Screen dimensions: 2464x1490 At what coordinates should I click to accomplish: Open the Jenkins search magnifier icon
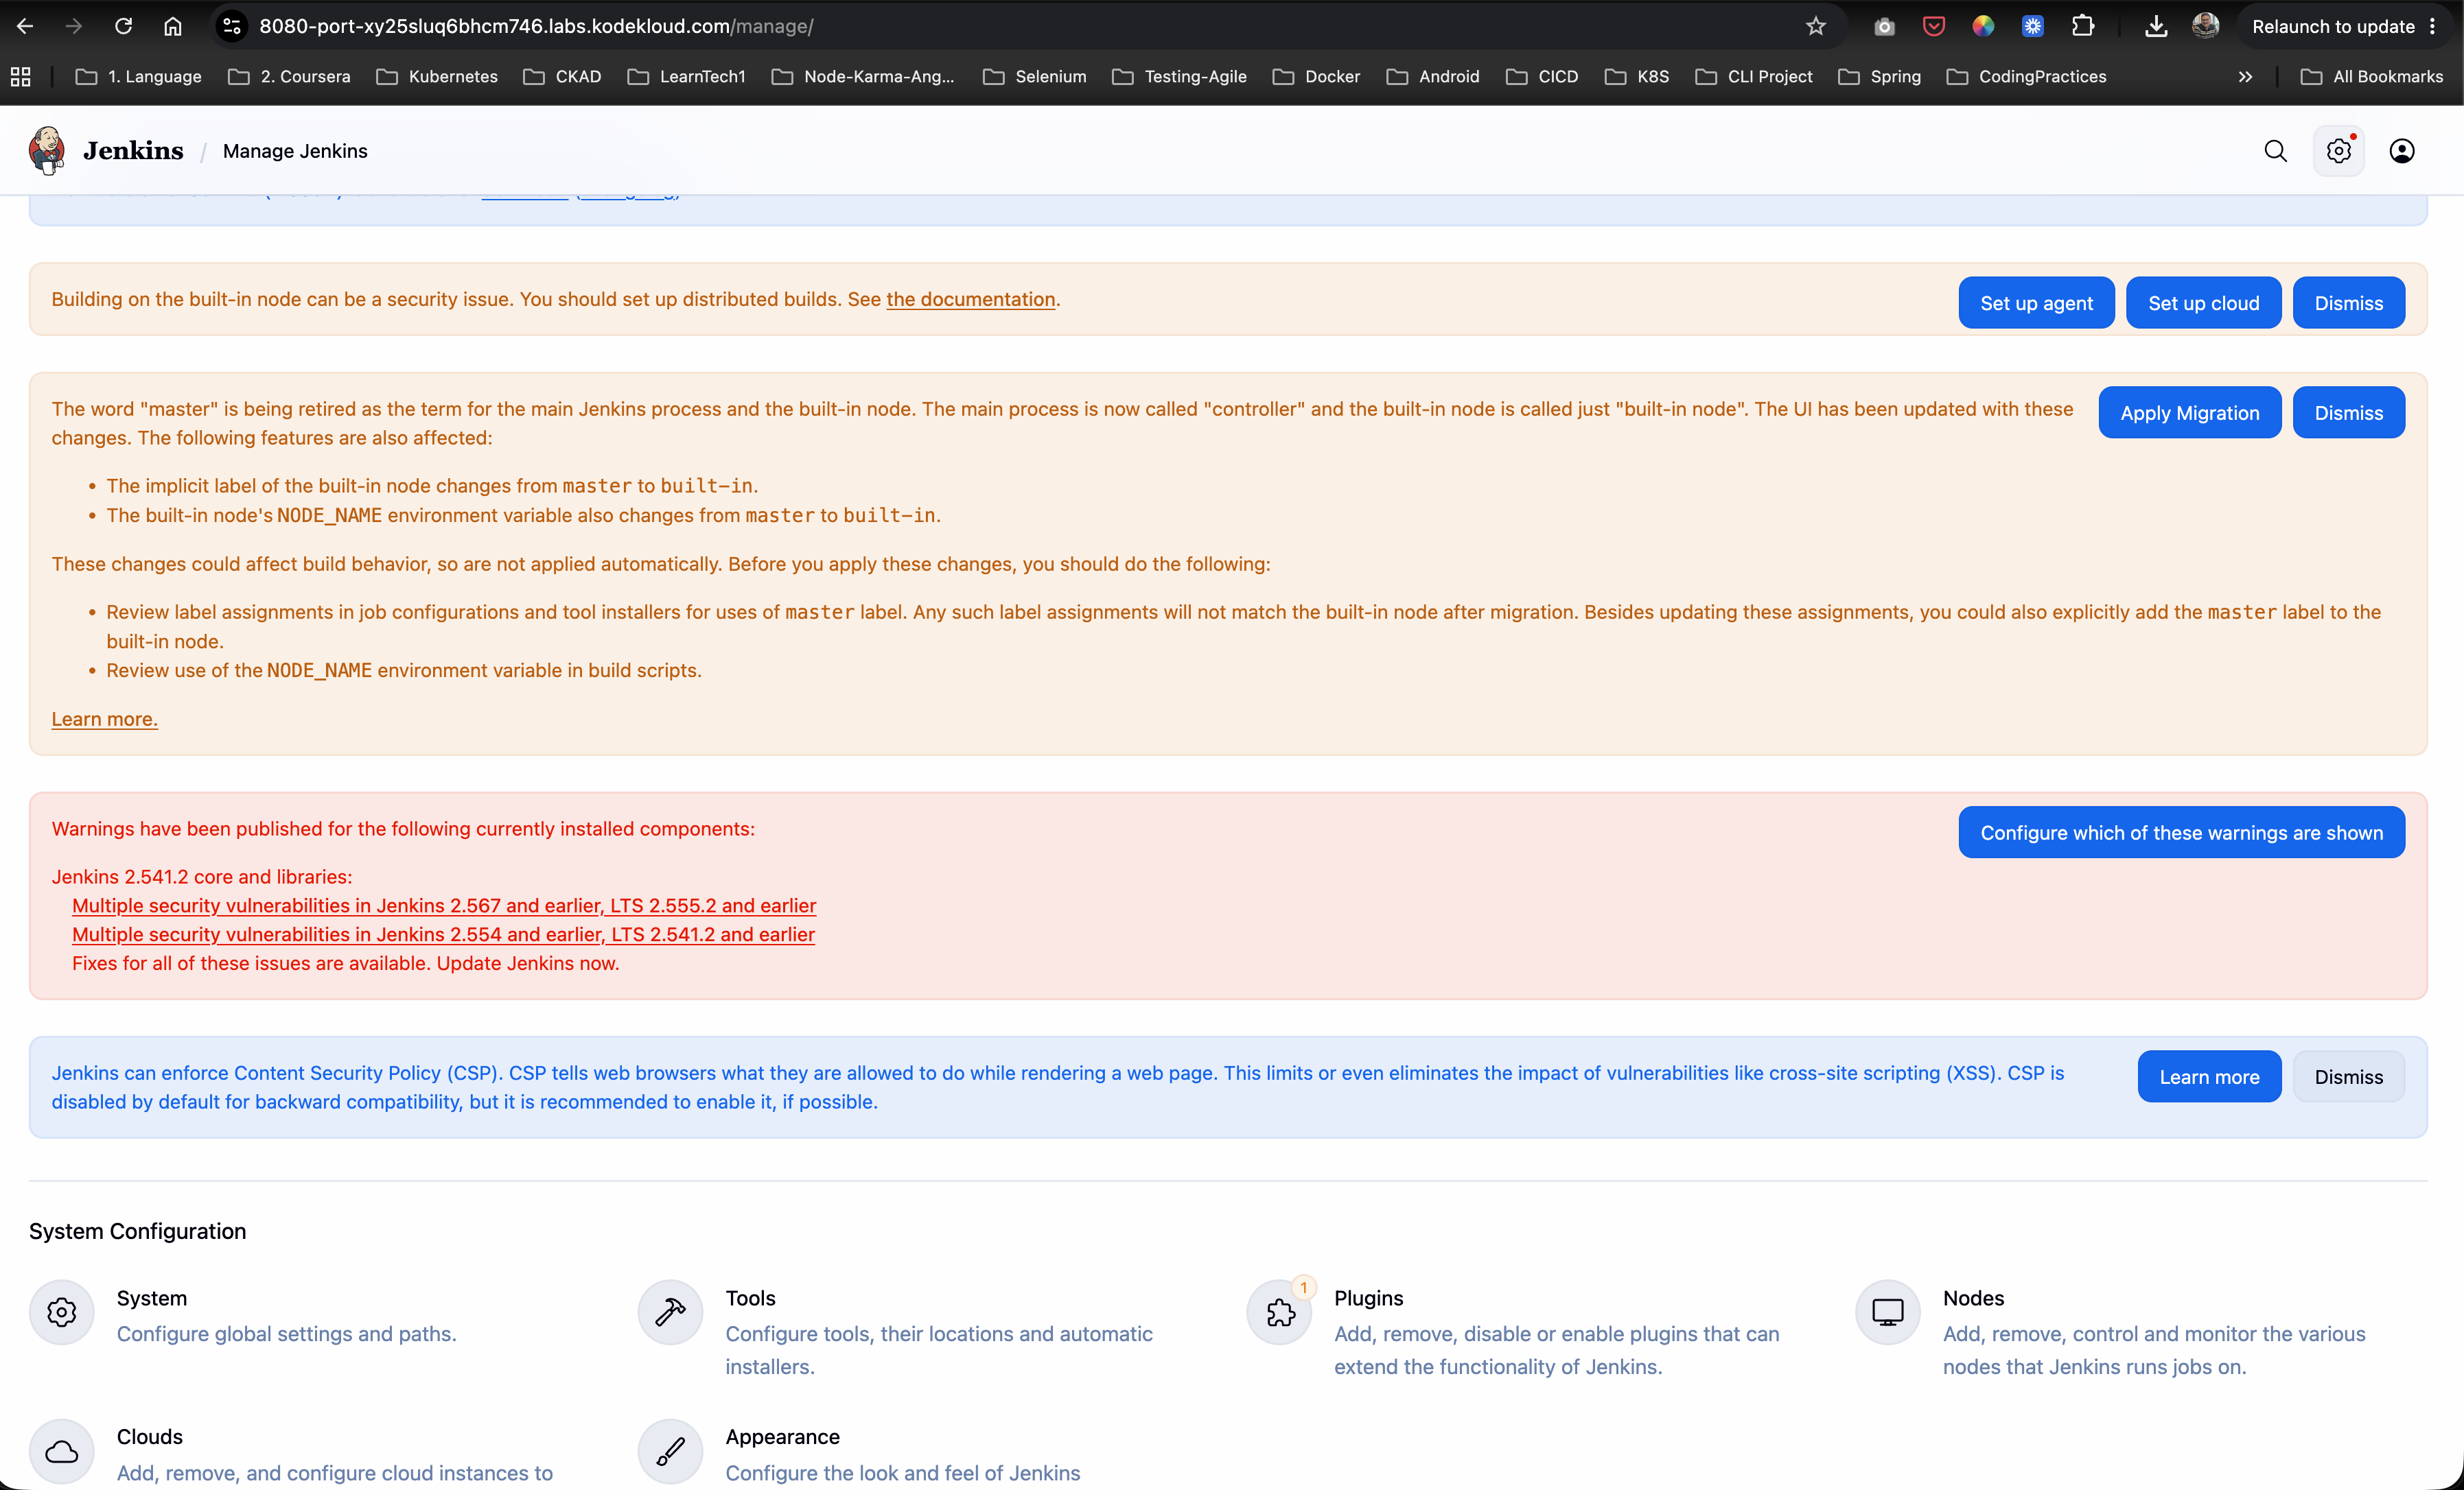pos(2275,151)
